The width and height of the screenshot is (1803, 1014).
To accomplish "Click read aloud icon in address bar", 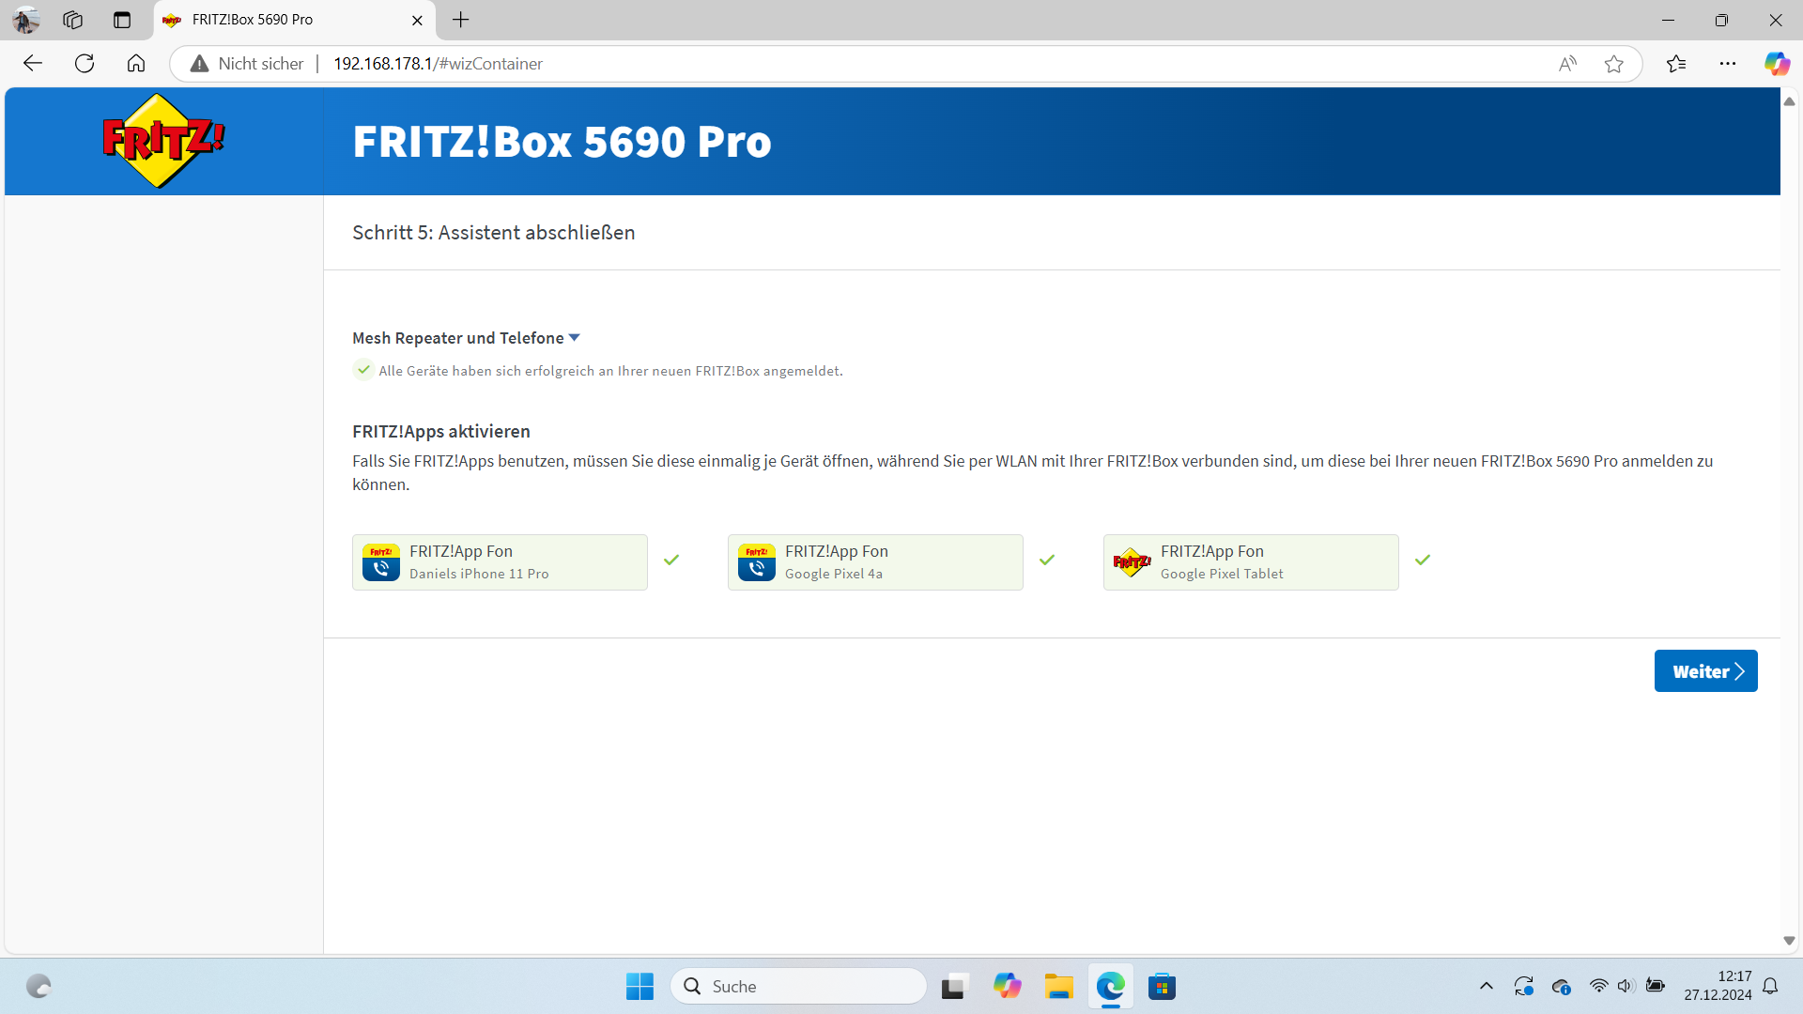I will click(x=1567, y=64).
